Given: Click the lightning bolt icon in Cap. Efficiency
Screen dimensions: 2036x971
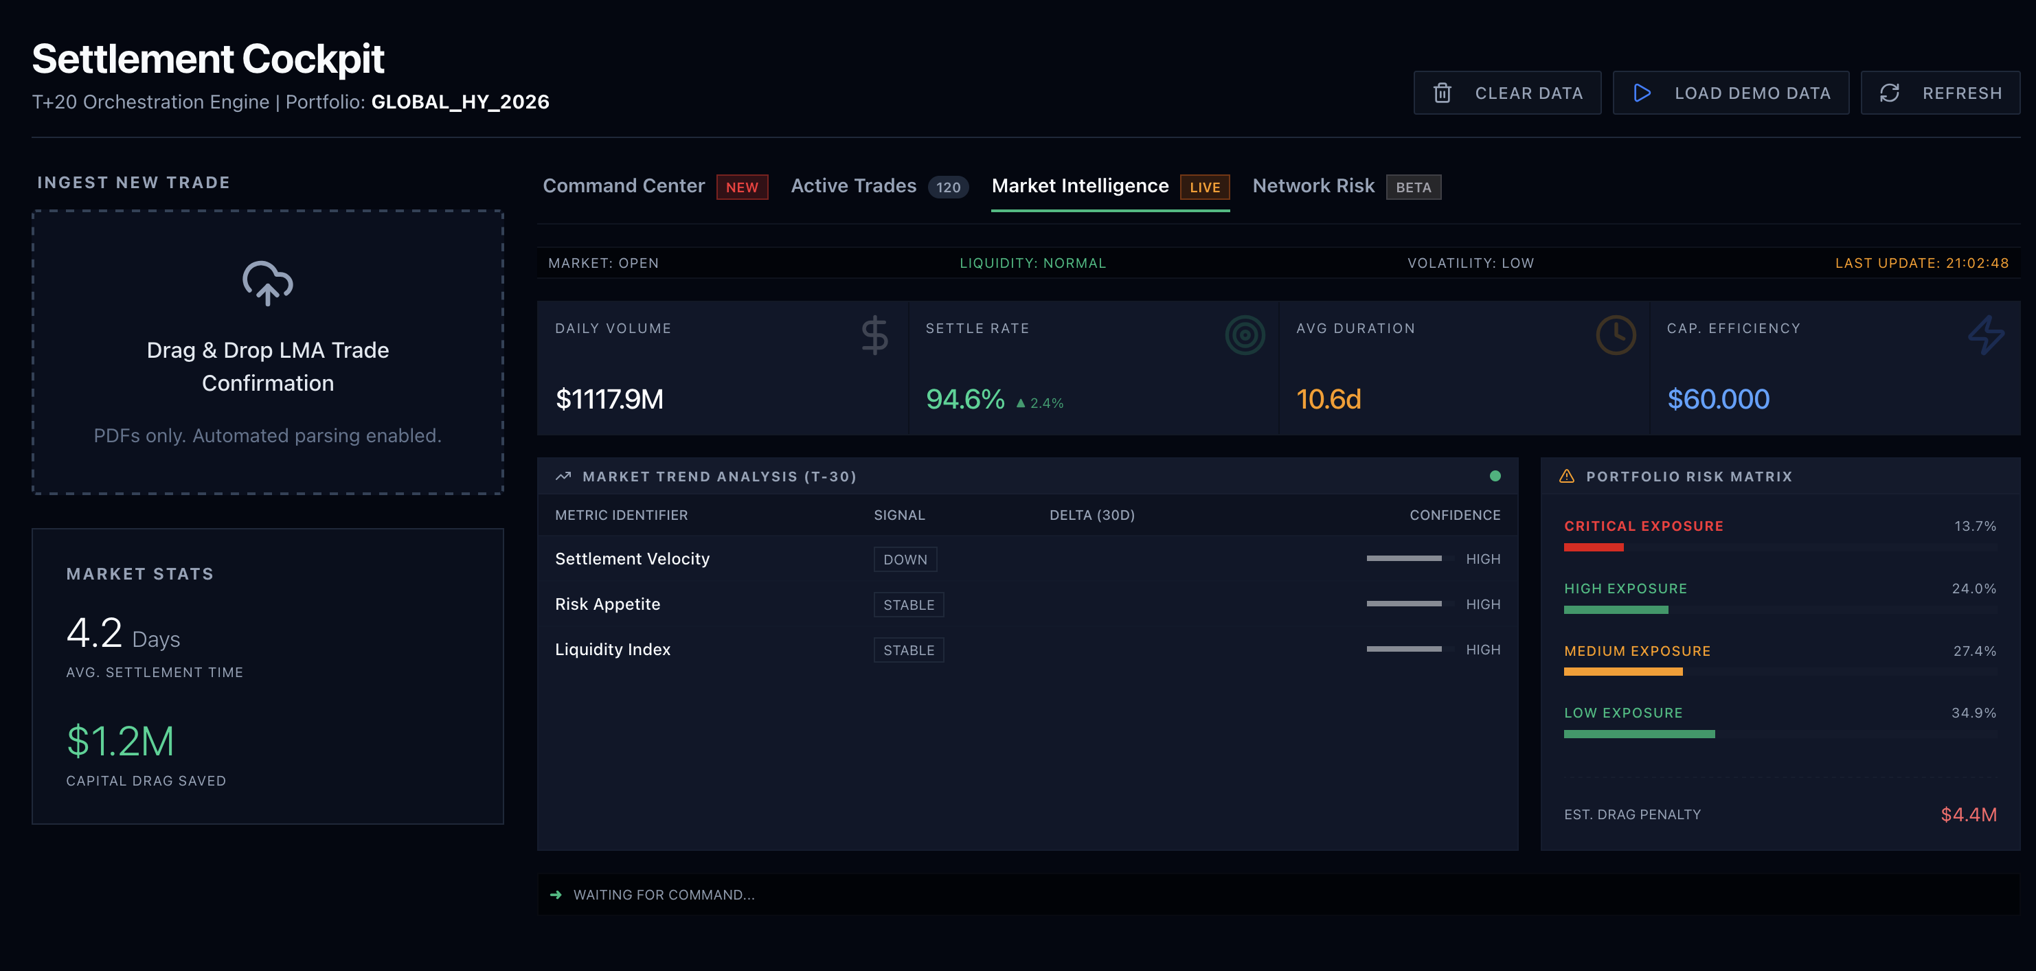Looking at the screenshot, I should pos(1985,335).
